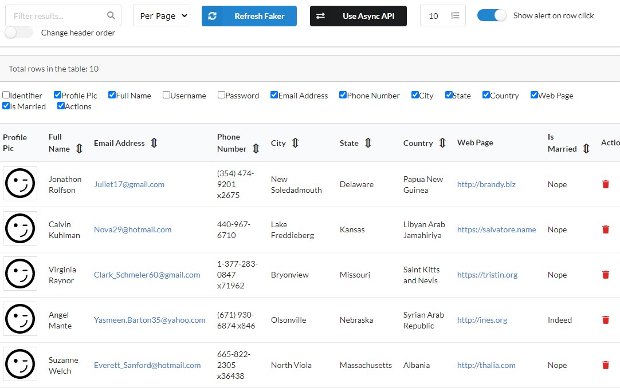The width and height of the screenshot is (620, 388).
Task: Uncheck the Web Page column checkbox
Action: (x=534, y=95)
